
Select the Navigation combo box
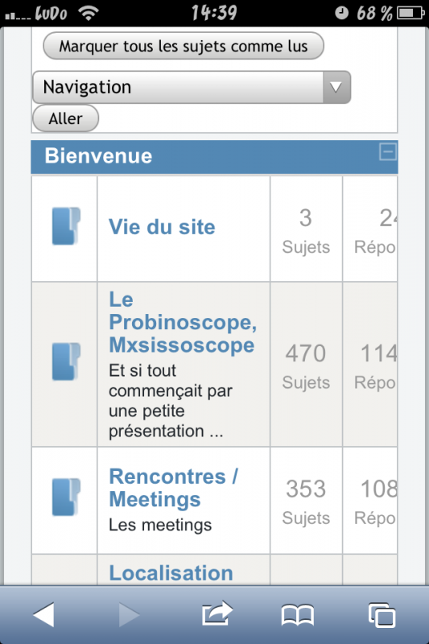pyautogui.click(x=192, y=87)
